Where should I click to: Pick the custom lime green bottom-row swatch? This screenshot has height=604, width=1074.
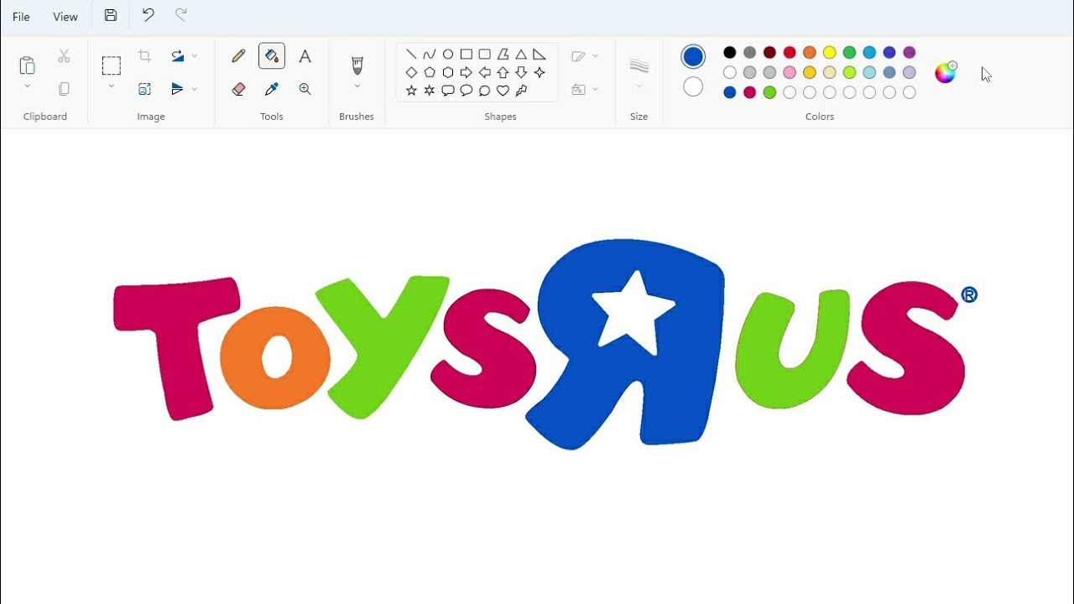coord(770,92)
